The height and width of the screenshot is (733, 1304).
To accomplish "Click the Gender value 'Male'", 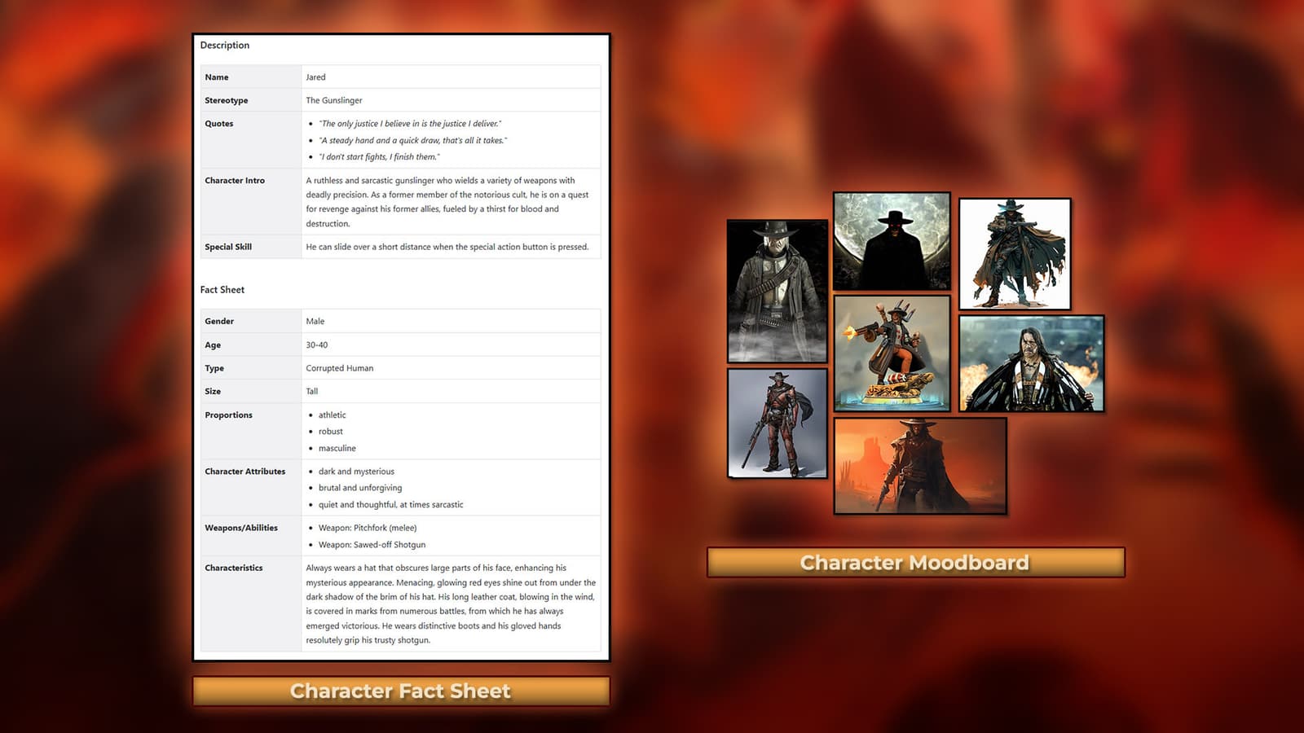I will 315,322.
